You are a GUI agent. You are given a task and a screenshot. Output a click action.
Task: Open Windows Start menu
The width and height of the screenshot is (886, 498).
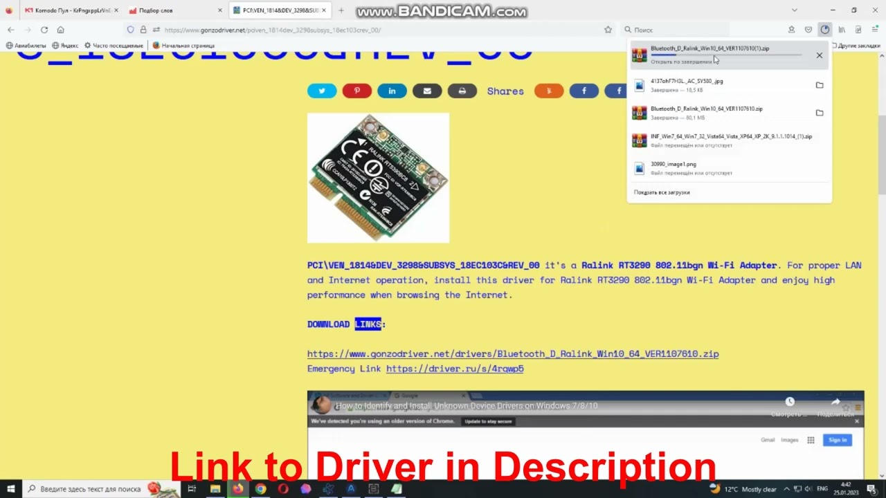coord(11,489)
